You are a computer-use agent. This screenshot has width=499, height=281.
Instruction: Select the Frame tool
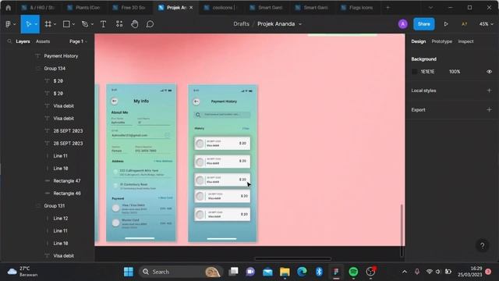pos(48,24)
